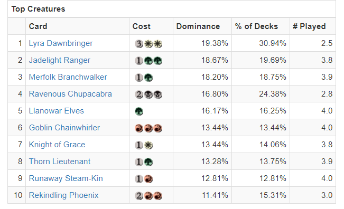Click the # Played column header

[309, 26]
